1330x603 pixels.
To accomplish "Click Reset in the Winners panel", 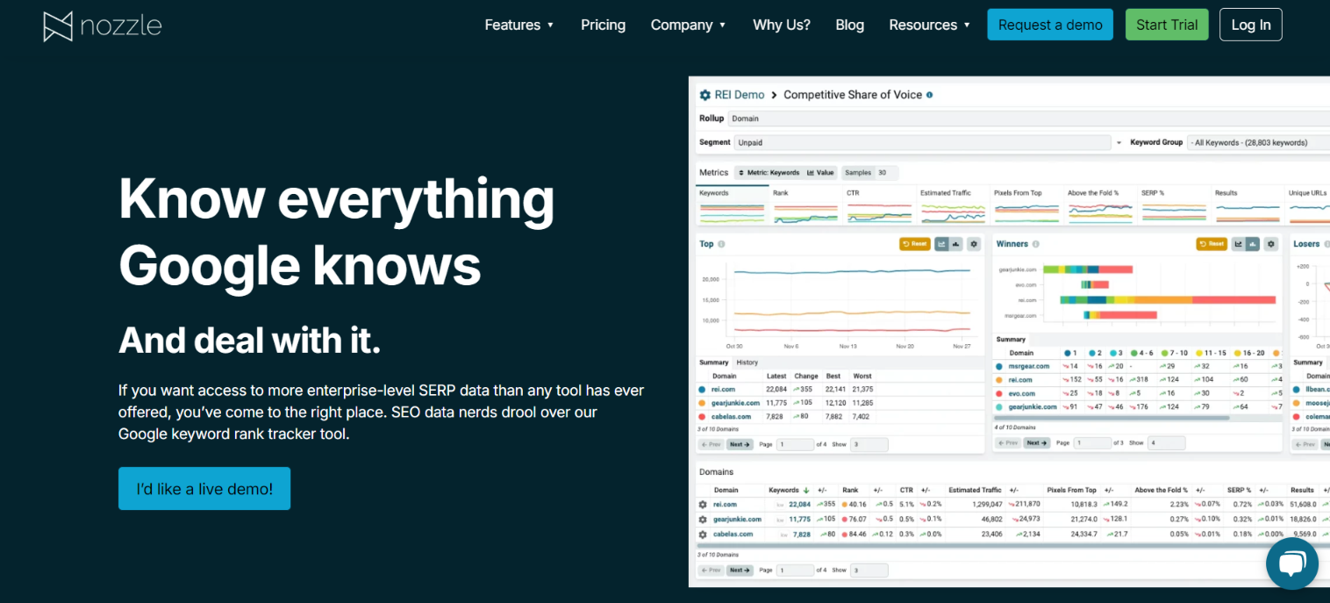I will pyautogui.click(x=1212, y=244).
